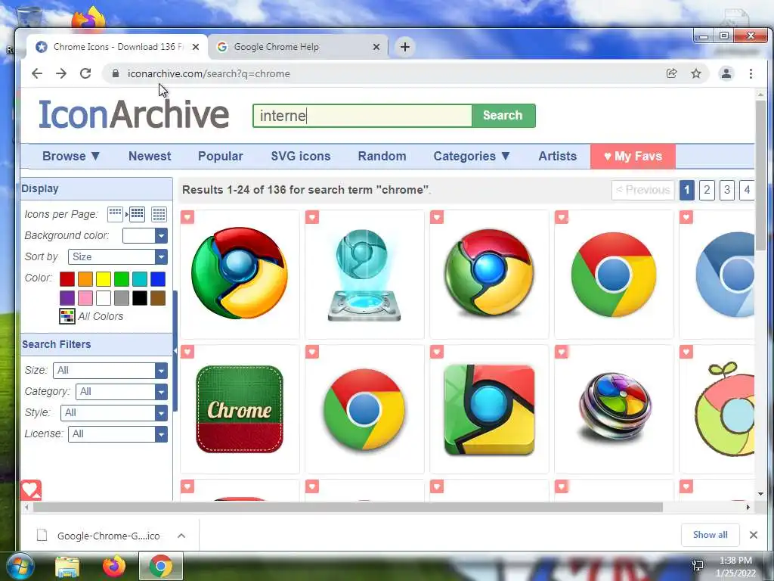Screen dimensions: 774x581
Task: Click the IconArchive logo
Action: pyautogui.click(x=134, y=115)
